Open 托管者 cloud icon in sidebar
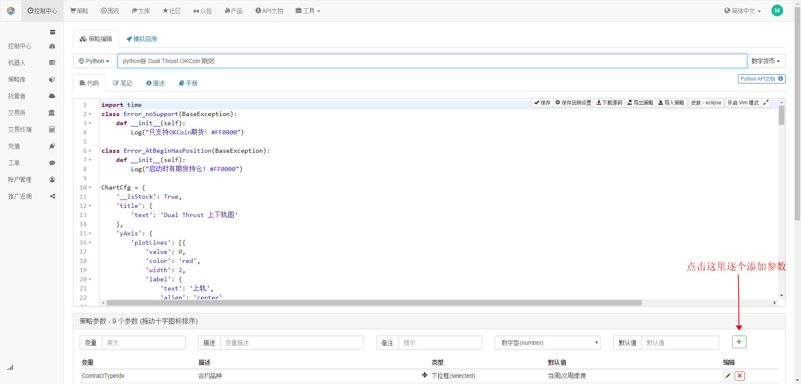This screenshot has width=801, height=384. pyautogui.click(x=52, y=96)
